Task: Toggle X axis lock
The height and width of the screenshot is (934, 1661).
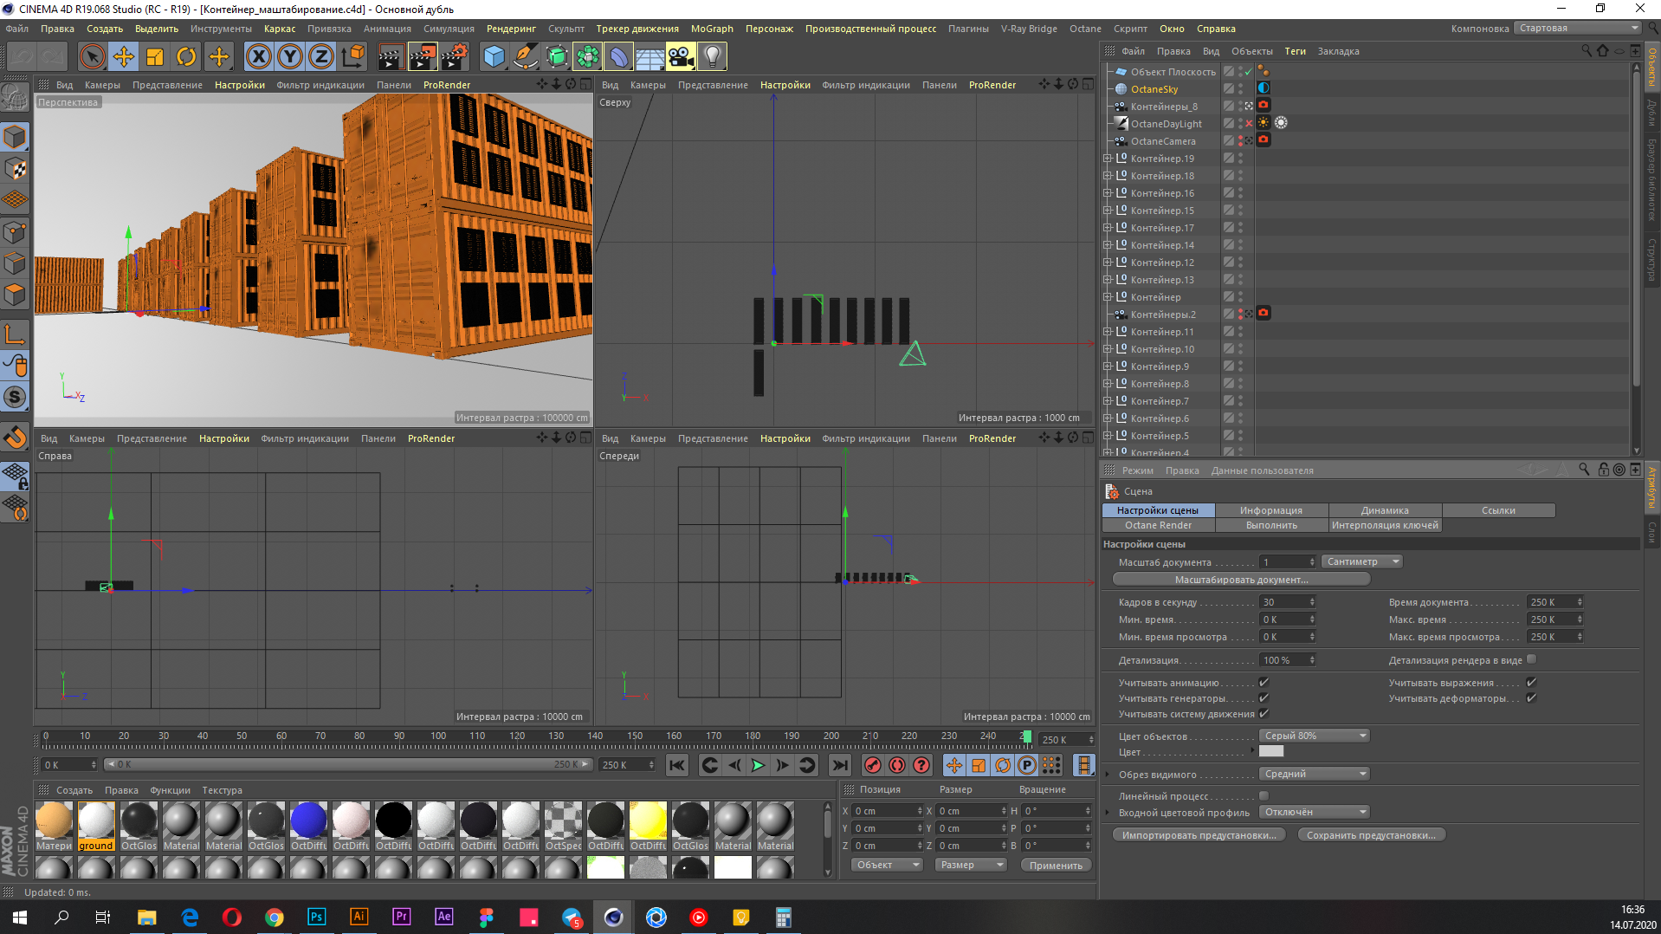Action: tap(258, 57)
